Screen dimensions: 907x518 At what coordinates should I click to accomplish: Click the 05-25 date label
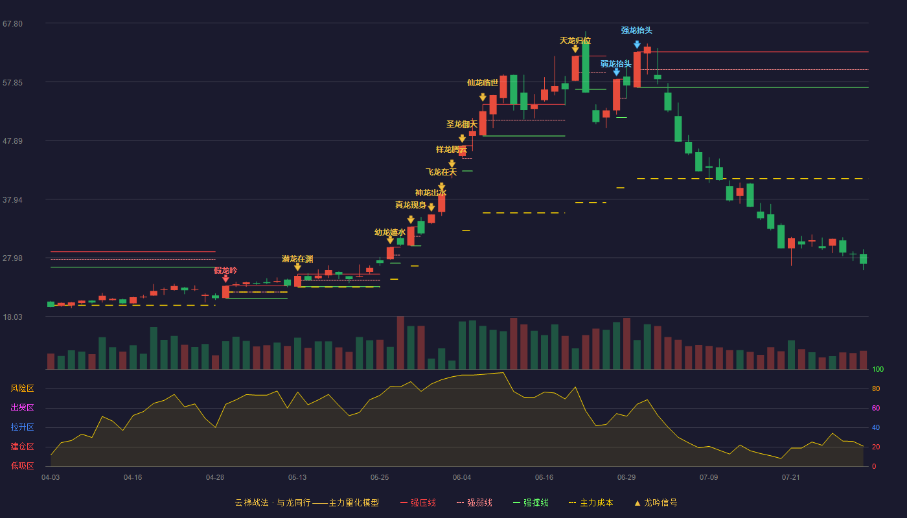click(380, 477)
